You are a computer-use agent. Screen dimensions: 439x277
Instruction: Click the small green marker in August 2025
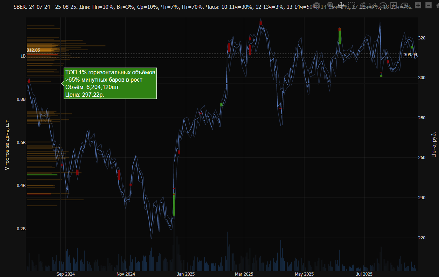[412, 47]
